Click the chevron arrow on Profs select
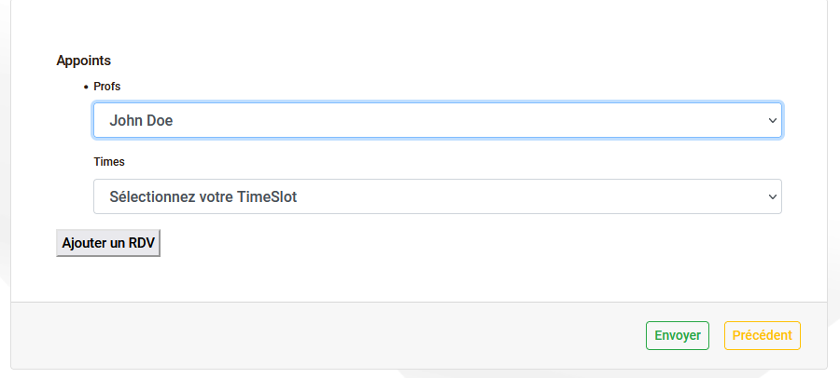This screenshot has height=378, width=840. (x=772, y=120)
